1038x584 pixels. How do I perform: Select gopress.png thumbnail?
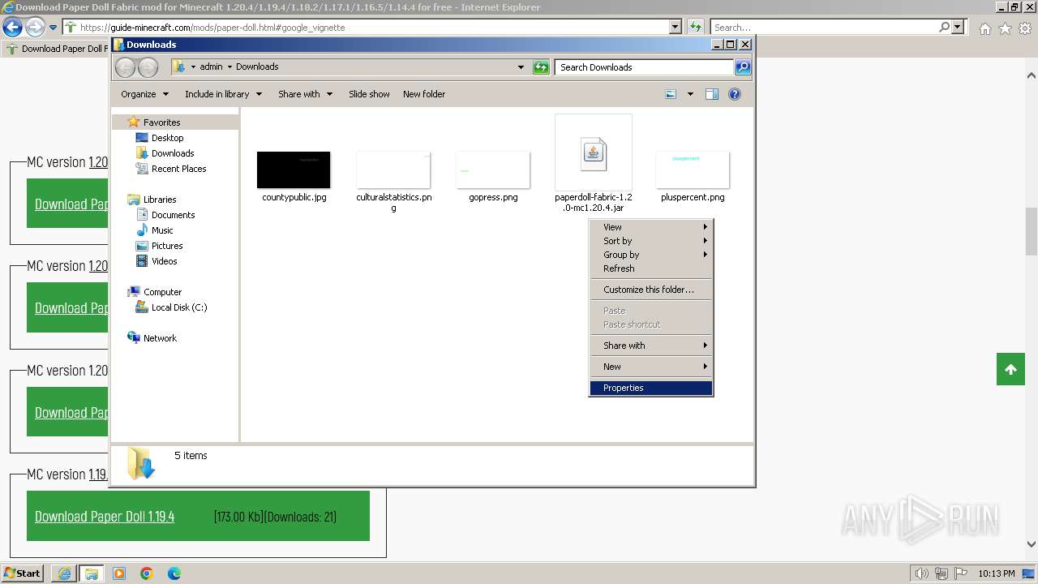coord(493,170)
